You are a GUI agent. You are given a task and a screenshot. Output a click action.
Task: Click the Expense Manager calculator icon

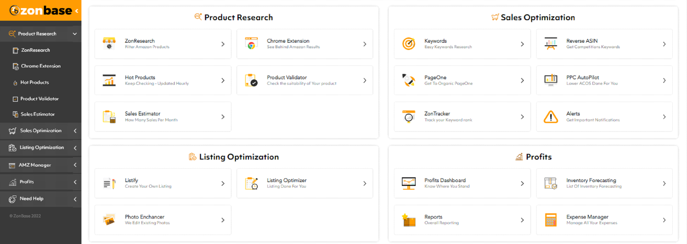pyautogui.click(x=551, y=220)
